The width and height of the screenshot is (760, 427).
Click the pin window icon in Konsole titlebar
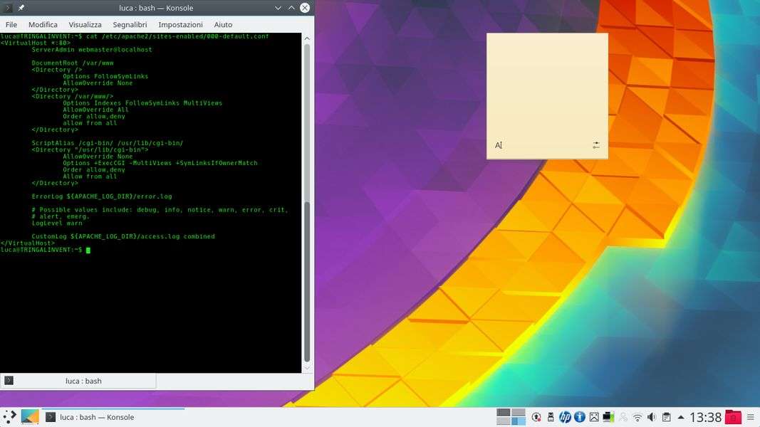click(x=21, y=8)
